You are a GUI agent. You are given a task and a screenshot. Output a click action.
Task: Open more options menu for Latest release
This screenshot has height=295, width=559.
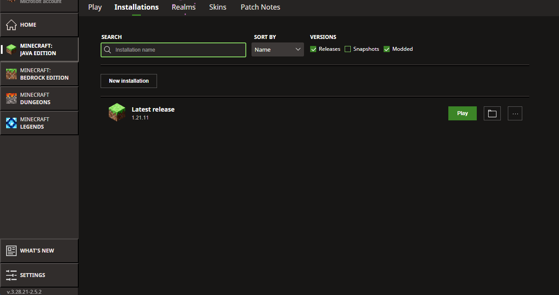(515, 113)
